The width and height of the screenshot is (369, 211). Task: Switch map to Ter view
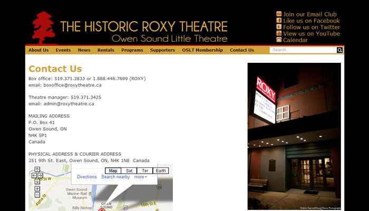pos(145,171)
